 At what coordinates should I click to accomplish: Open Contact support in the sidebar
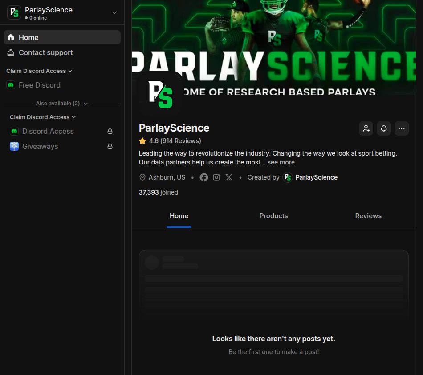coord(62,52)
